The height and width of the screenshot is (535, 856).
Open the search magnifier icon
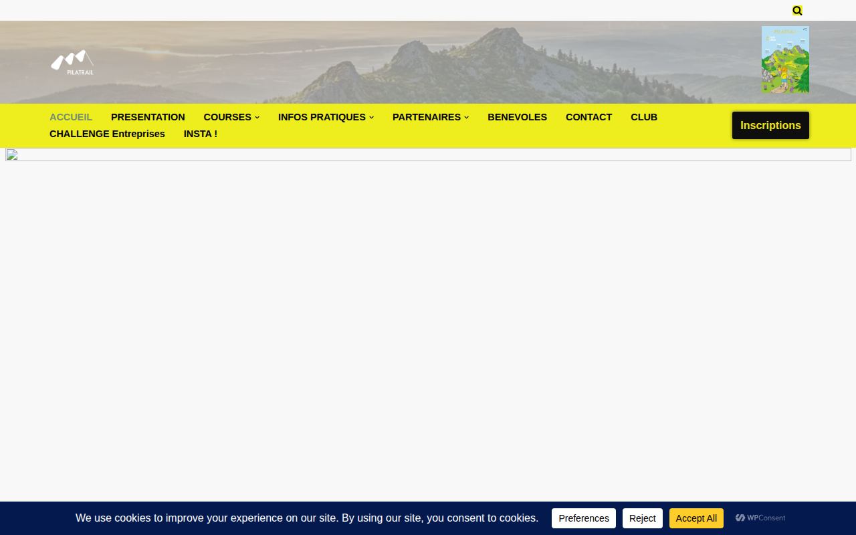point(797,11)
